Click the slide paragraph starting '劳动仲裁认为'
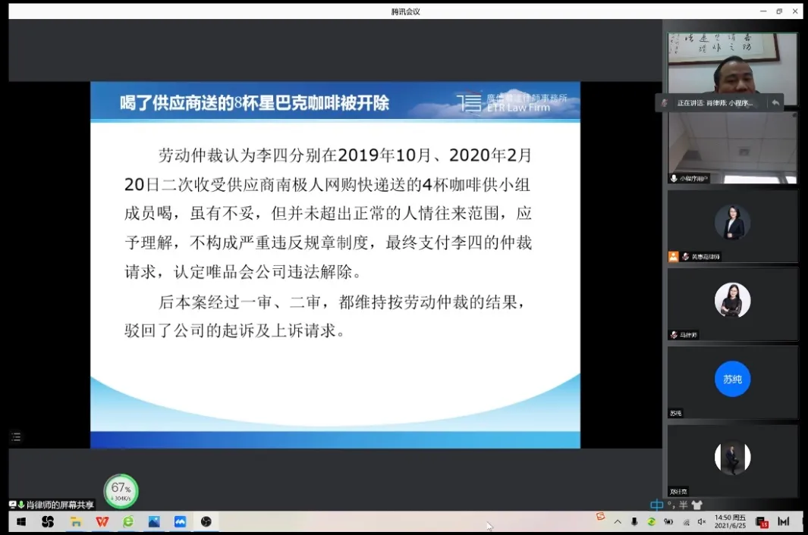 point(329,213)
